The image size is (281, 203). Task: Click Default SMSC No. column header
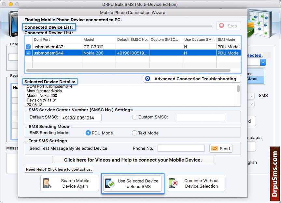click(x=133, y=39)
